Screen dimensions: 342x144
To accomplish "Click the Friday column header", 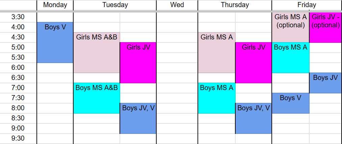I will 307,5.
